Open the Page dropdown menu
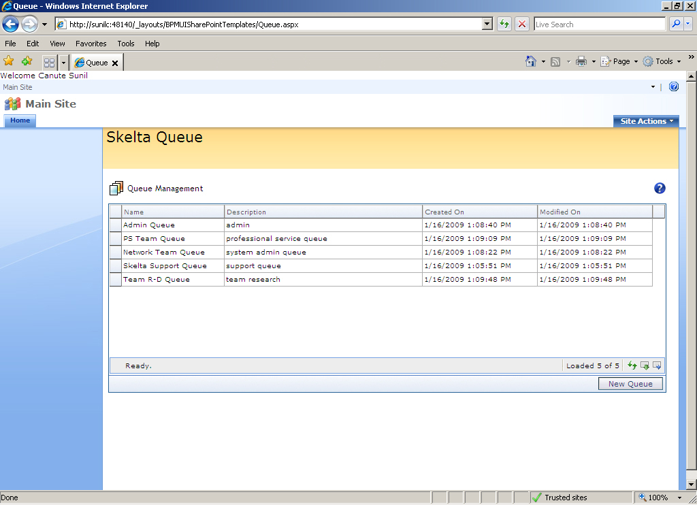The width and height of the screenshot is (697, 505). pyautogui.click(x=621, y=61)
